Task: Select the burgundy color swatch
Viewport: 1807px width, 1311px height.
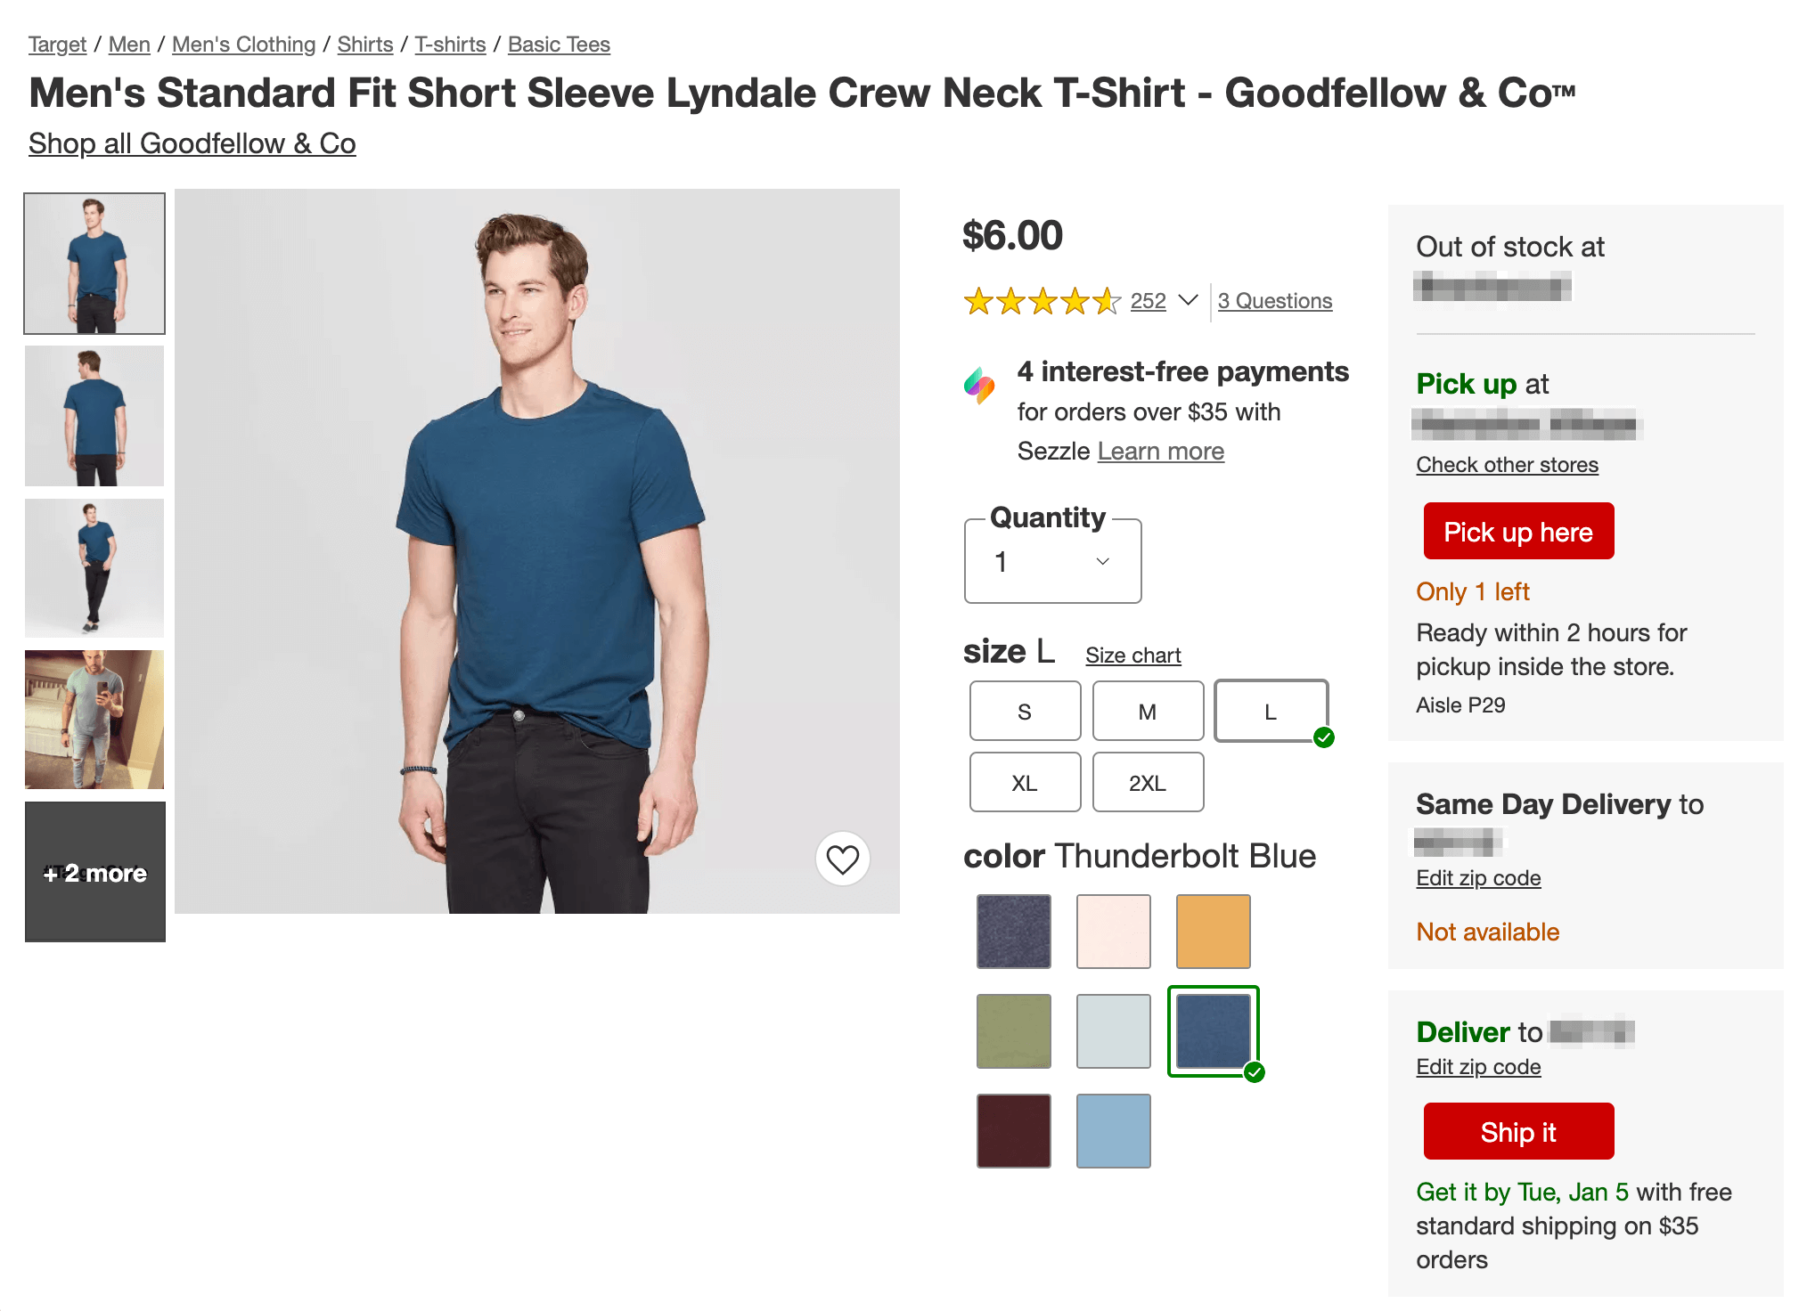Action: (x=1013, y=1130)
